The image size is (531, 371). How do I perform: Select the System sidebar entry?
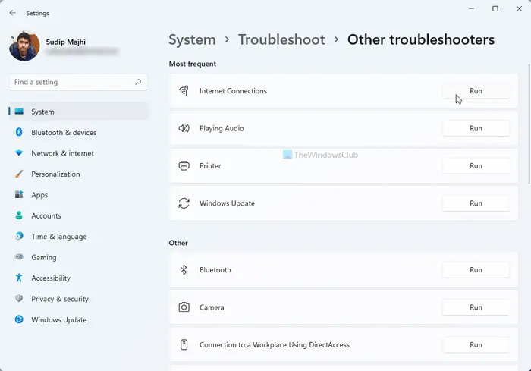click(79, 112)
